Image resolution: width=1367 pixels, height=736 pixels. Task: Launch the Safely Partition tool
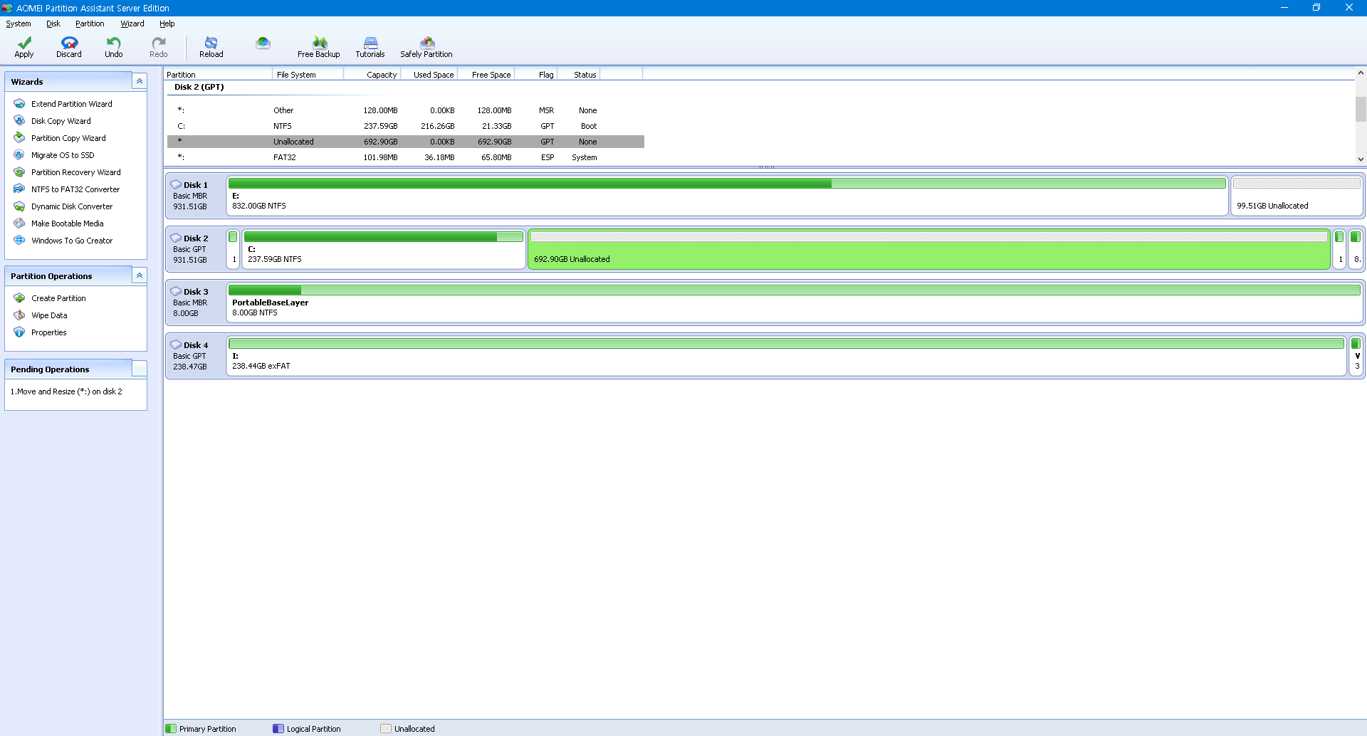(426, 47)
